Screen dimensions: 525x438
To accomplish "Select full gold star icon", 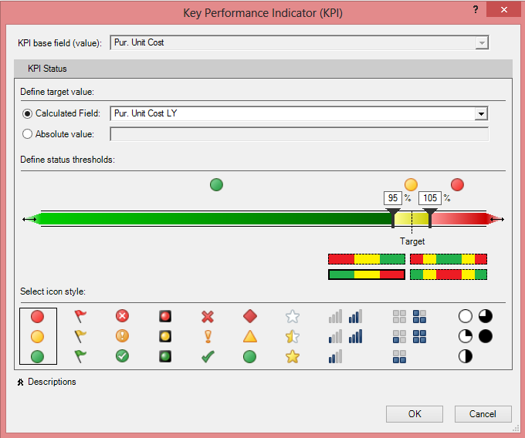I will point(293,356).
